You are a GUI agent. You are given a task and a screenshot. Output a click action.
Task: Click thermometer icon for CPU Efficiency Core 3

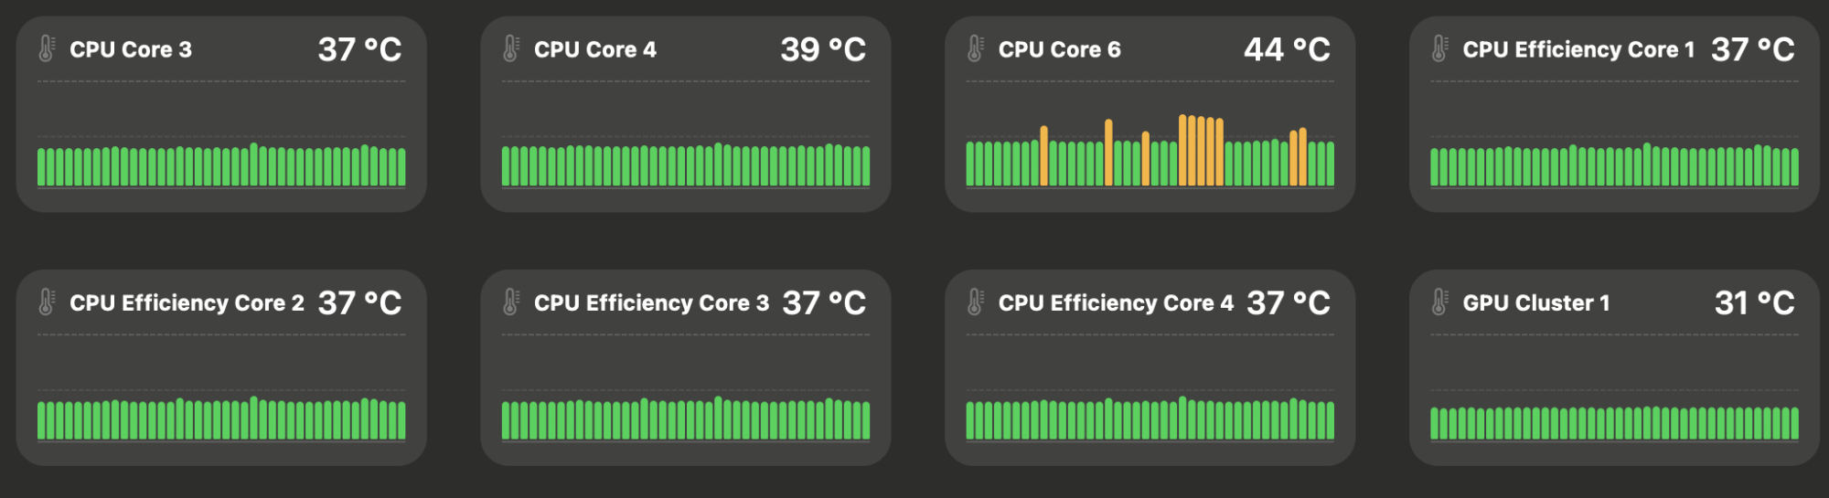pyautogui.click(x=511, y=302)
